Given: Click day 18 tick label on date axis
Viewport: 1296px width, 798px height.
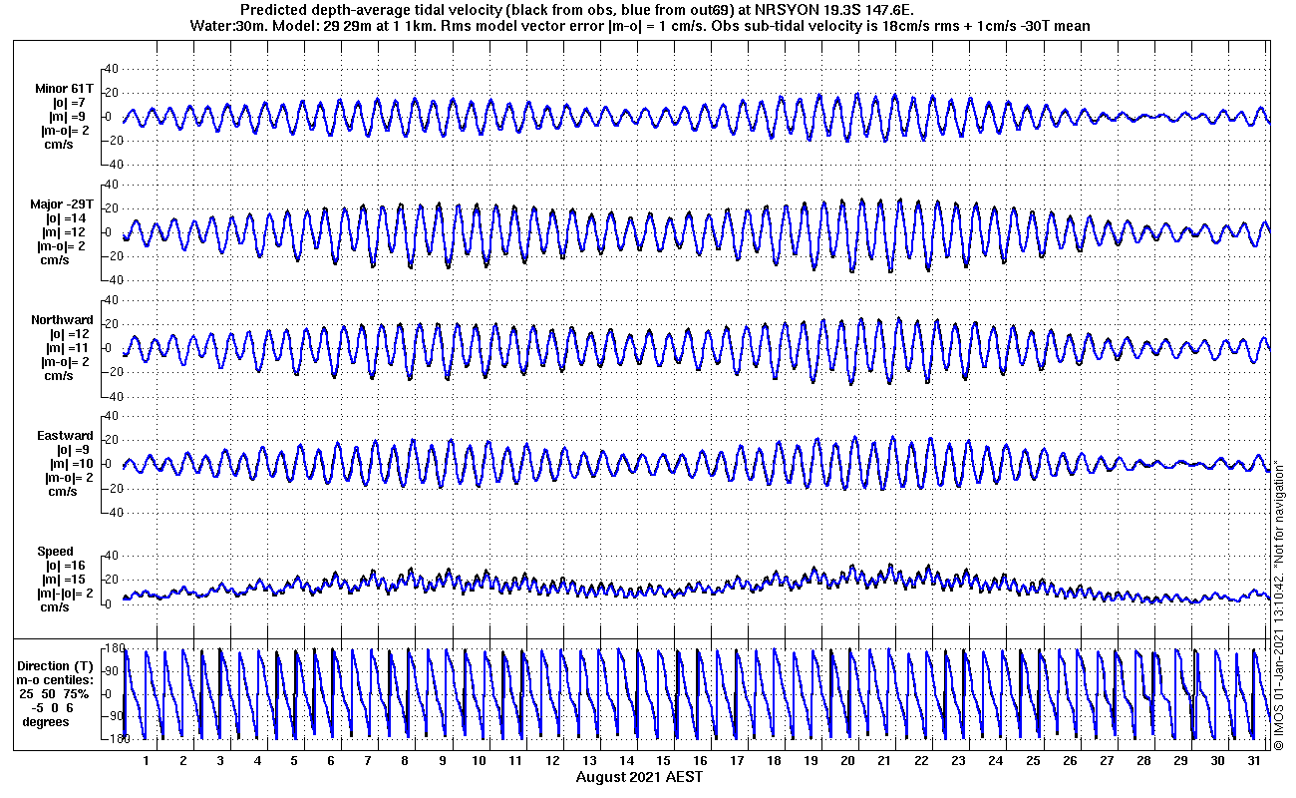Looking at the screenshot, I should [775, 760].
